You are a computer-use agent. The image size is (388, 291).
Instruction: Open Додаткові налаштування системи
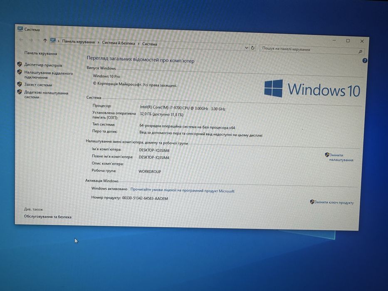click(x=46, y=95)
